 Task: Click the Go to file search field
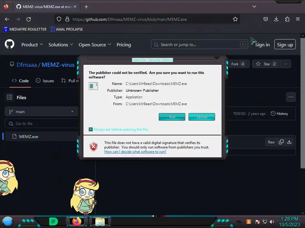coord(41,123)
